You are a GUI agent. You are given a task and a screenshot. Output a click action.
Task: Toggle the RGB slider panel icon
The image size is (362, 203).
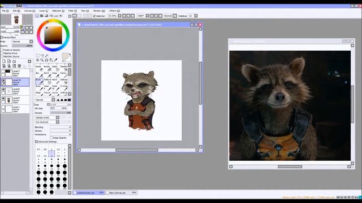(42, 16)
